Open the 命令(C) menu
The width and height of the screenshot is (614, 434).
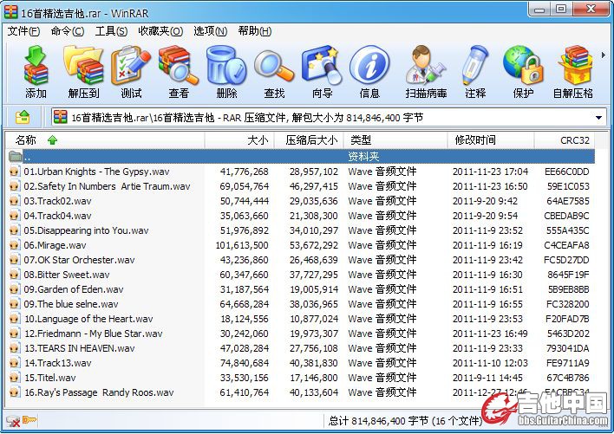(x=68, y=31)
